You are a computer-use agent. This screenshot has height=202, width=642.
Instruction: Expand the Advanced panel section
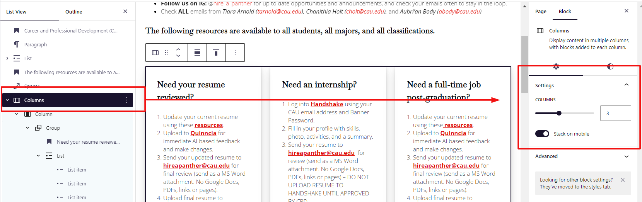[627, 156]
